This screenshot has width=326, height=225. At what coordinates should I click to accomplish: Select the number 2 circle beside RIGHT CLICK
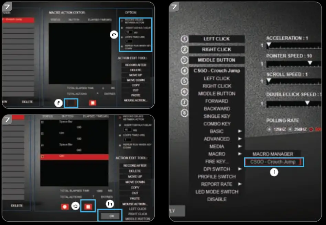184,49
